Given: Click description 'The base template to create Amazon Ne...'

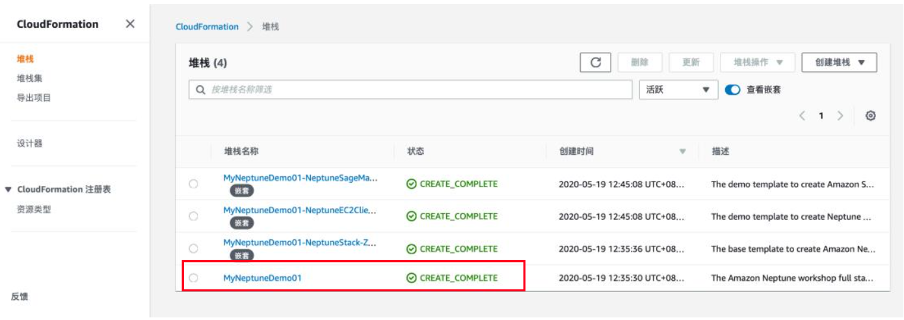Looking at the screenshot, I should [x=793, y=249].
